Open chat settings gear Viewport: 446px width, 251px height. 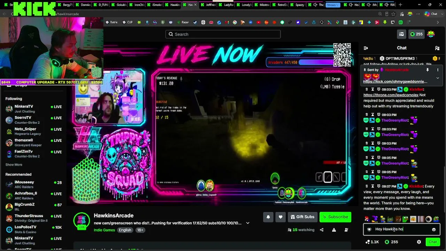(419, 242)
